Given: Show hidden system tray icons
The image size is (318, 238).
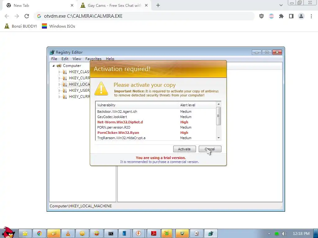Looking at the screenshot, I should point(269,234).
